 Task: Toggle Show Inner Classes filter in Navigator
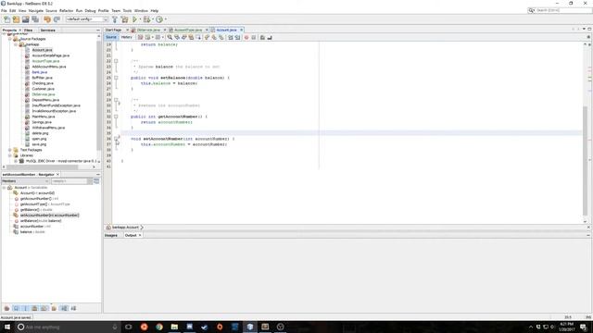pos(44,308)
